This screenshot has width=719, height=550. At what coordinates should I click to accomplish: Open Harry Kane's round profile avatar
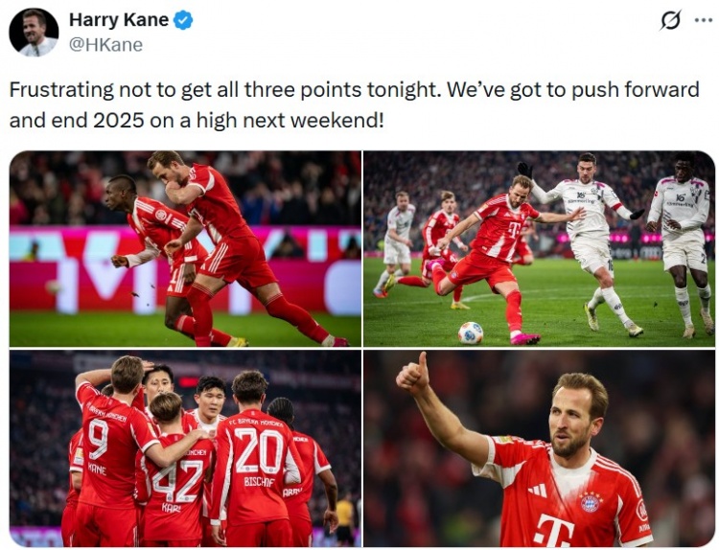click(x=34, y=32)
